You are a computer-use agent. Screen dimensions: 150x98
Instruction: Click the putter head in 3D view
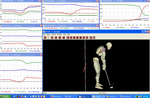coord(111,88)
